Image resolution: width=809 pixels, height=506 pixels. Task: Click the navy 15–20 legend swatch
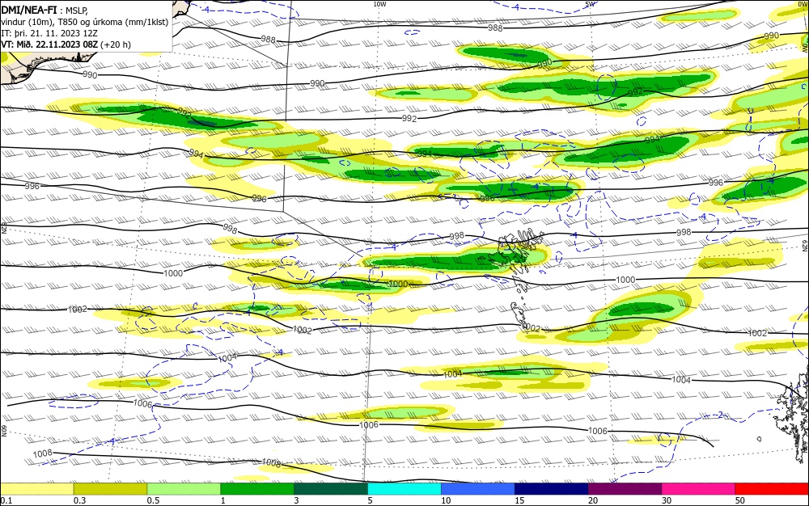click(552, 489)
